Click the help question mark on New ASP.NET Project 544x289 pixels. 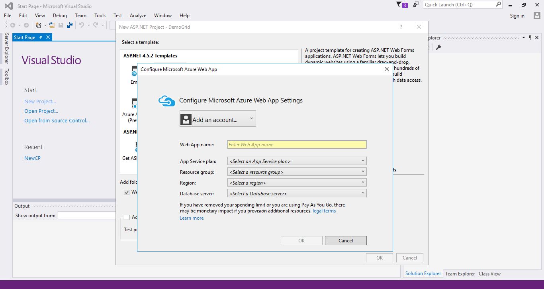pos(401,27)
